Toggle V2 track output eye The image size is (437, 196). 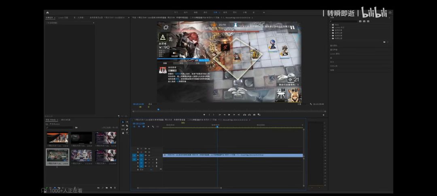149,152
